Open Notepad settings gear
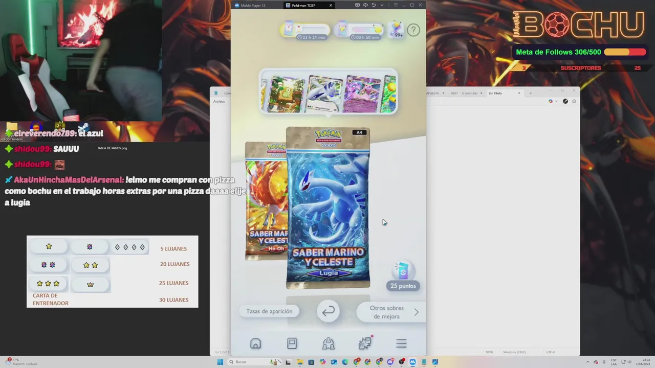 point(574,101)
